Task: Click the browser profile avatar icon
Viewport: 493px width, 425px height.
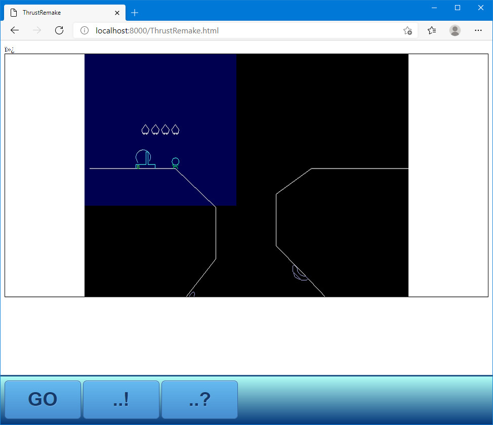Action: tap(455, 30)
